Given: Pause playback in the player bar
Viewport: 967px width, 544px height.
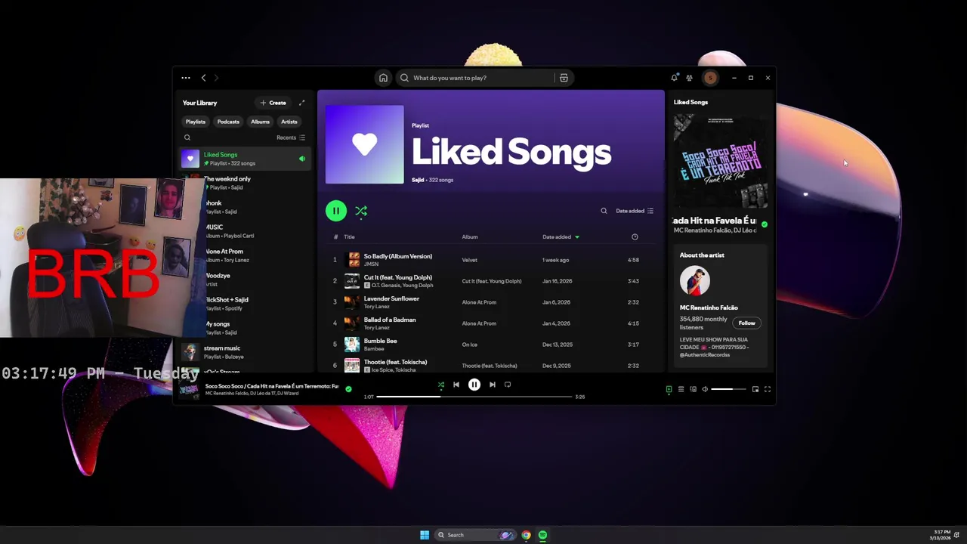Looking at the screenshot, I should click(x=474, y=385).
